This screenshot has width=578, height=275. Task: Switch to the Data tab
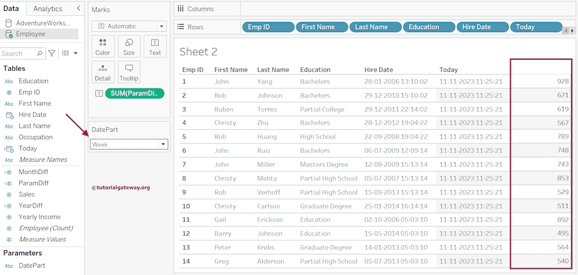pyautogui.click(x=11, y=8)
